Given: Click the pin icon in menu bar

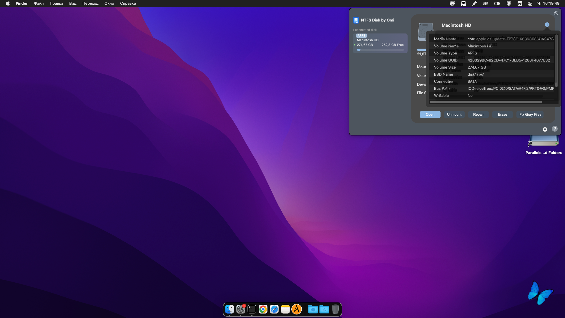Looking at the screenshot, I should pyautogui.click(x=474, y=4).
